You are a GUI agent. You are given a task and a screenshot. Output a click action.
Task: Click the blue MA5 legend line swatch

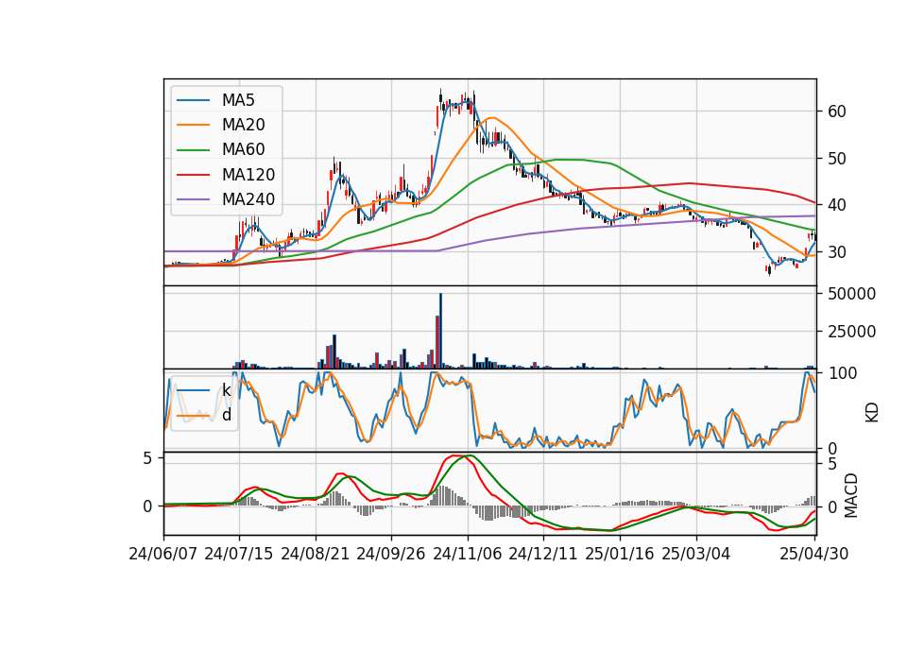193,100
